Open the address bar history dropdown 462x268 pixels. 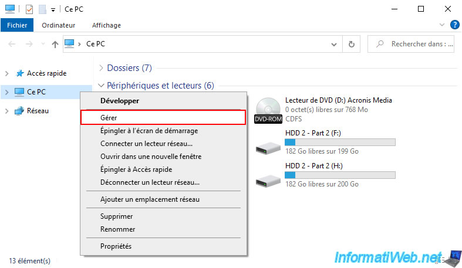pos(335,44)
